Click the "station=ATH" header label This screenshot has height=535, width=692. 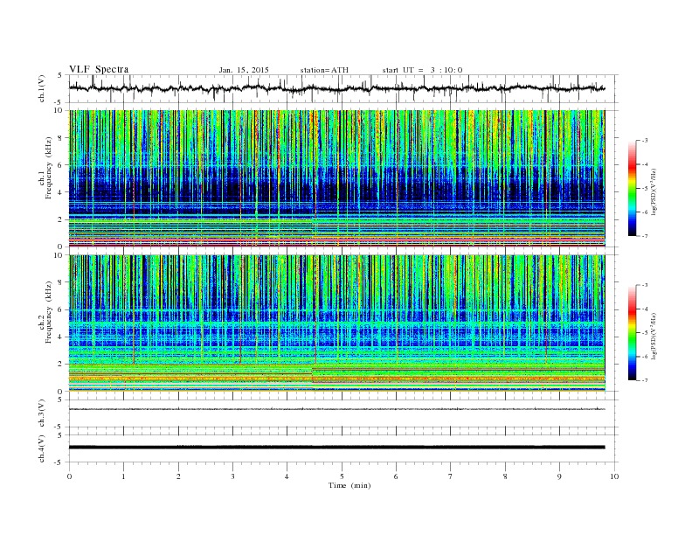pos(324,70)
